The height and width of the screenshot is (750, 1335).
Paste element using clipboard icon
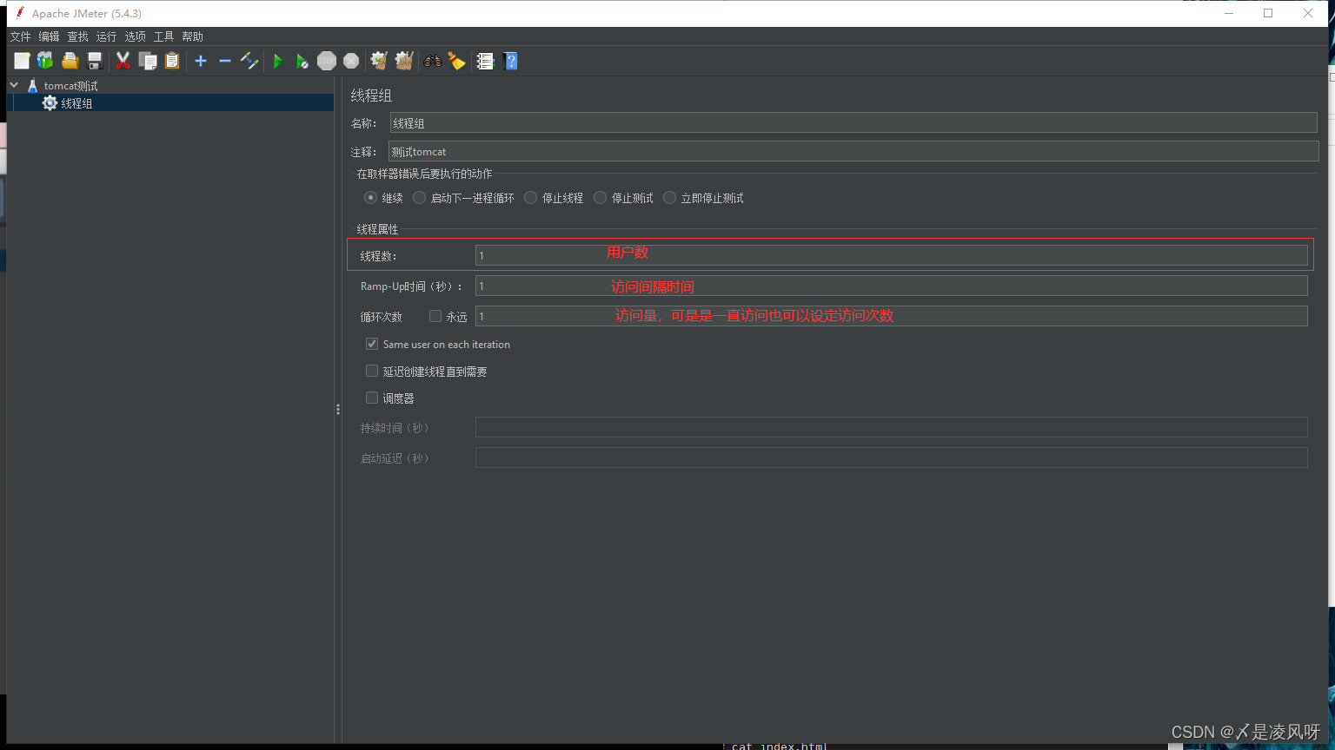click(172, 61)
